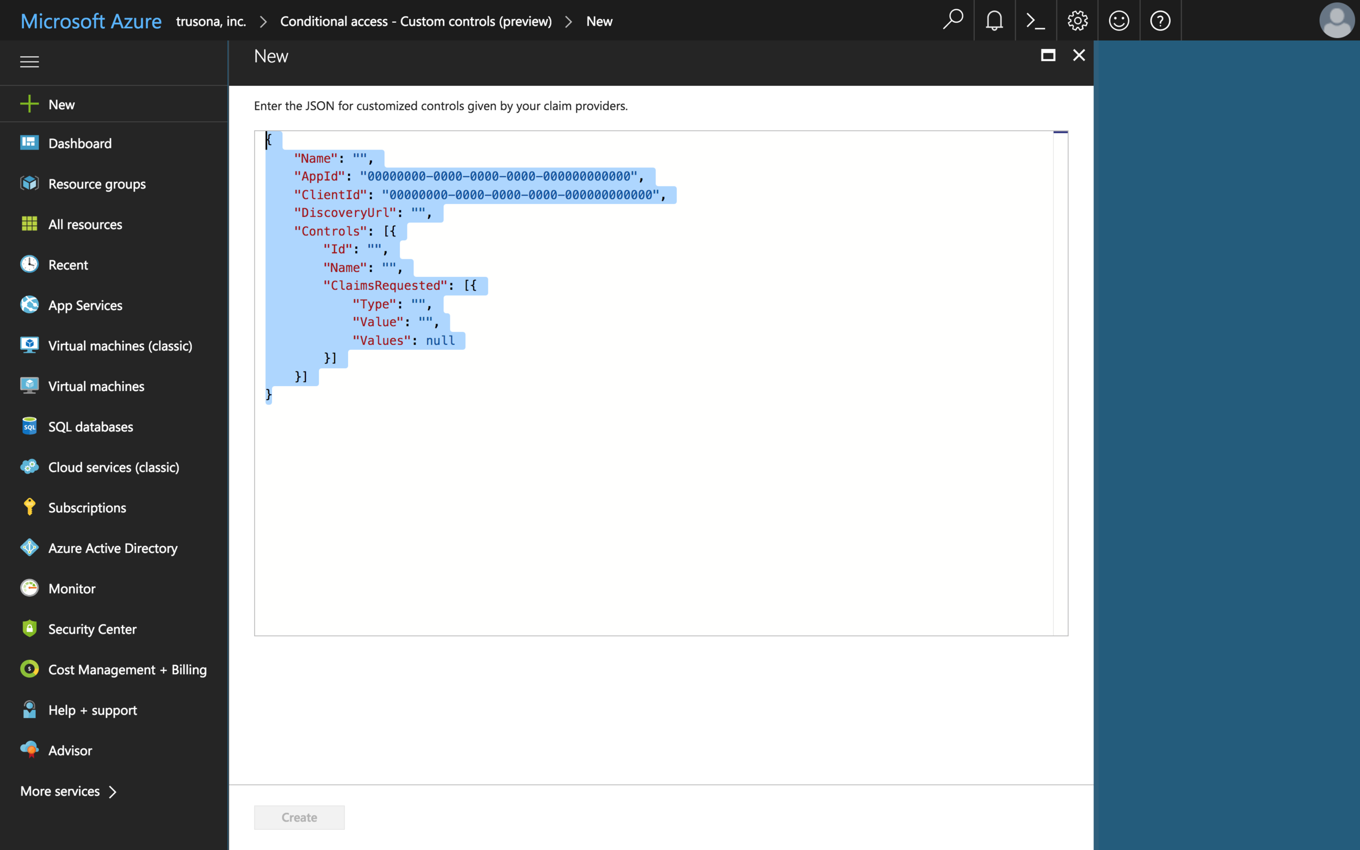The image size is (1360, 850).
Task: Go to Microsoft Azure home link
Action: (91, 21)
